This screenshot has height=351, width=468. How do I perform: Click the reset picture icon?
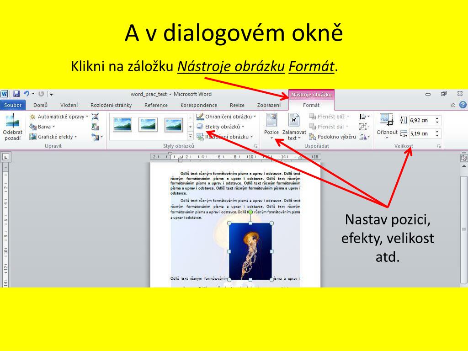(95, 137)
